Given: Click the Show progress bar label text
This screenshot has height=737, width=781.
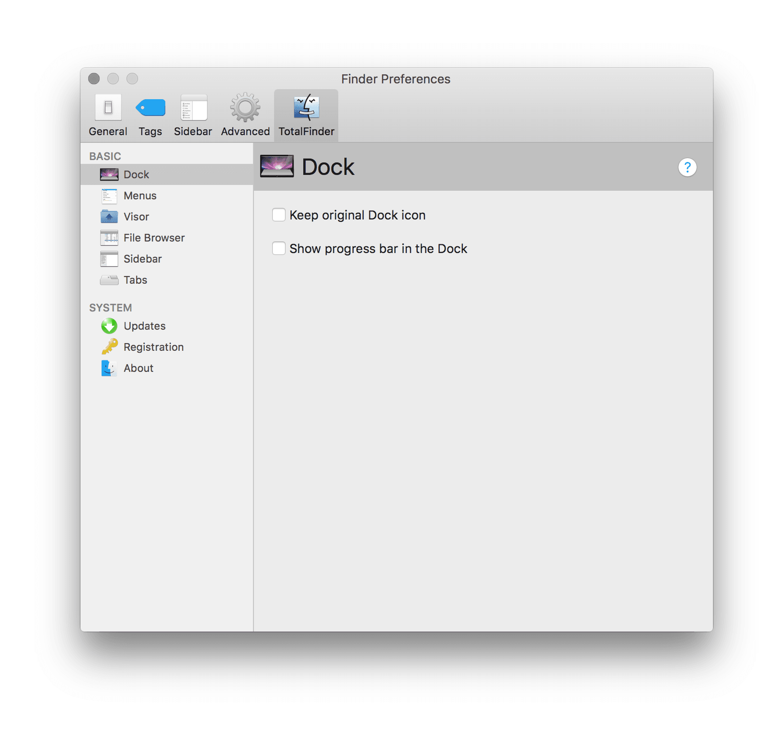Looking at the screenshot, I should (x=378, y=249).
